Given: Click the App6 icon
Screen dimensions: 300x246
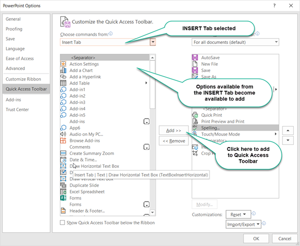Looking at the screenshot, I should click(x=63, y=127).
